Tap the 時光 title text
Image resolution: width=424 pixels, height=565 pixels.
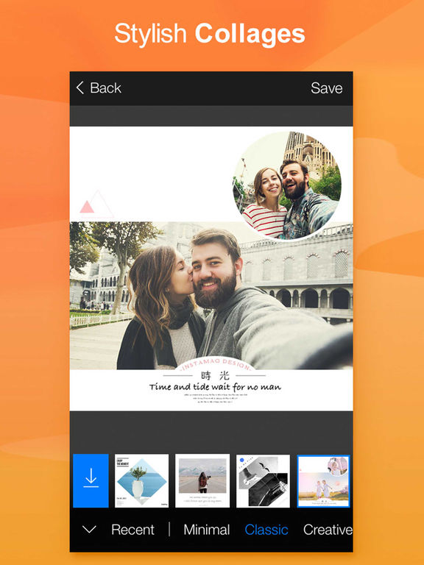(215, 376)
